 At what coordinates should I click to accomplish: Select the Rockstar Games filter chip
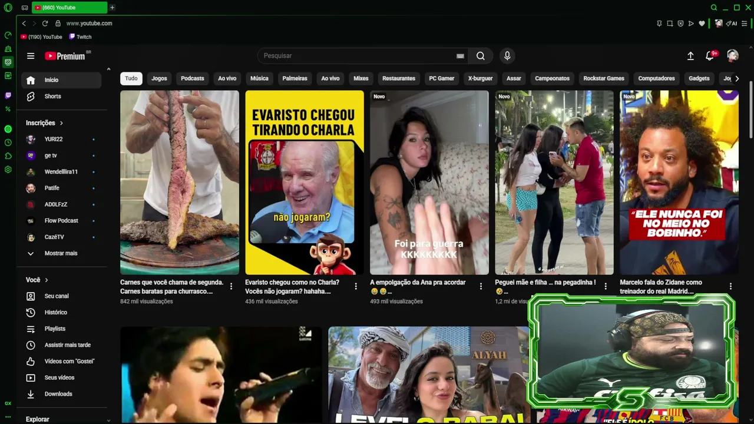[604, 78]
